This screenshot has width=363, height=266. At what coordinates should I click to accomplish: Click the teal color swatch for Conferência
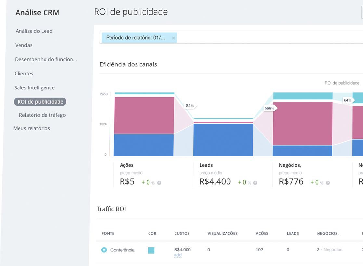point(151,250)
